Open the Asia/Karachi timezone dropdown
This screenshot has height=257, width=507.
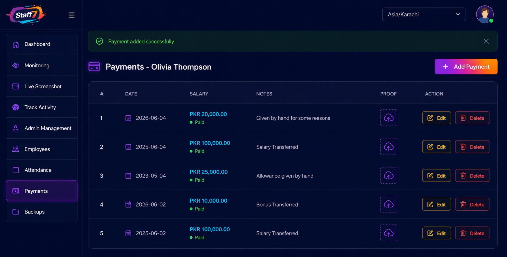tap(424, 14)
